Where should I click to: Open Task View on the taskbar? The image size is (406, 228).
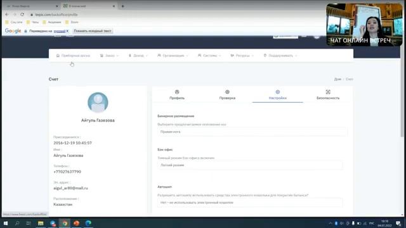(29, 223)
